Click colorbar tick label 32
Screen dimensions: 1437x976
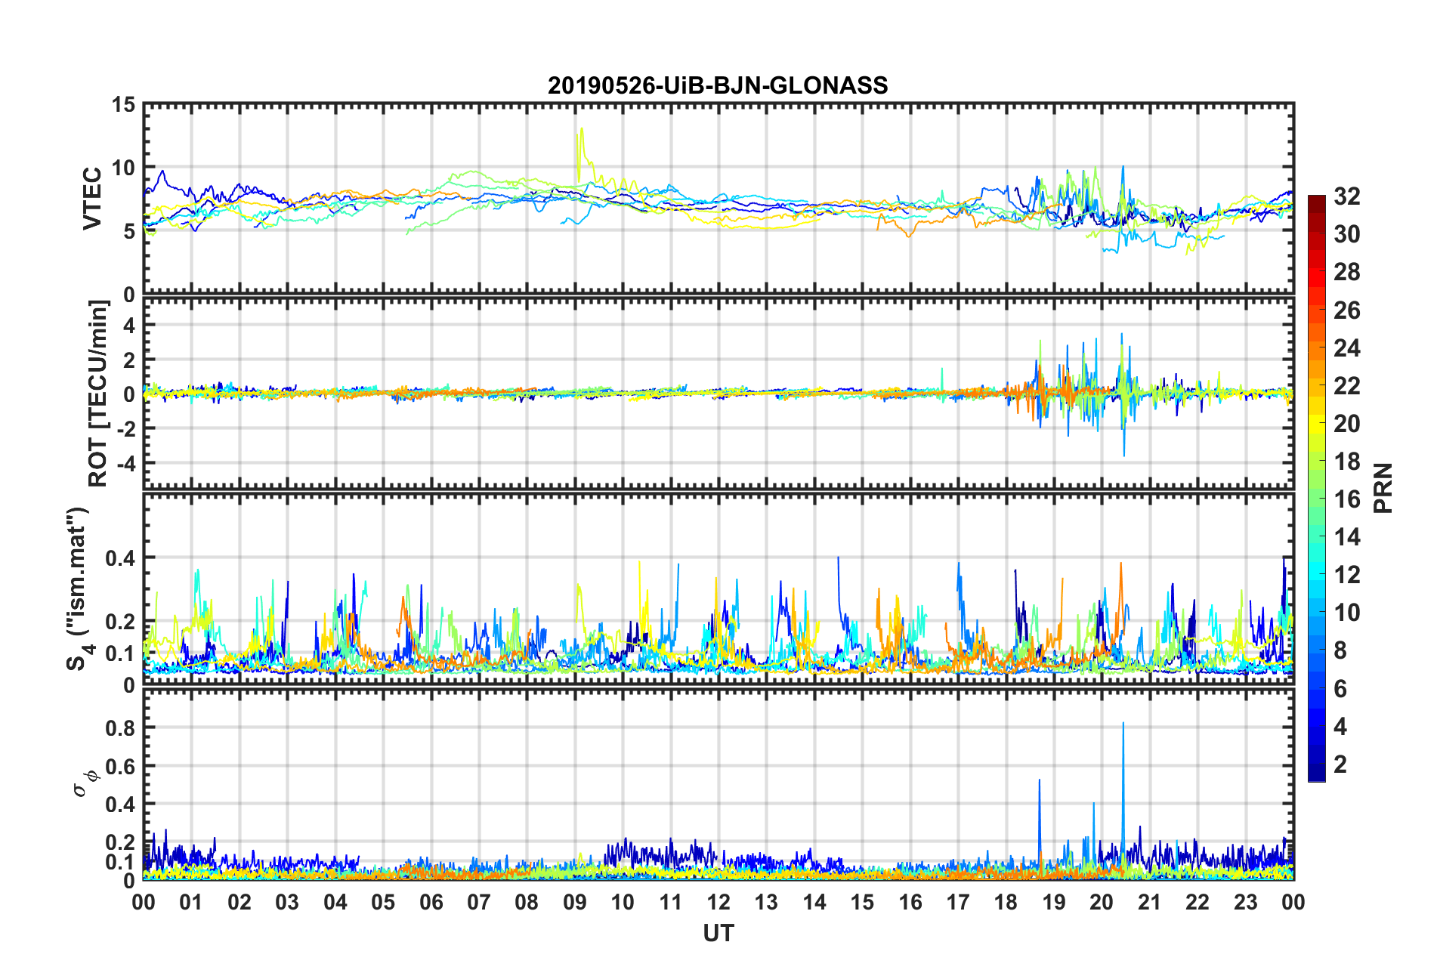1346,196
